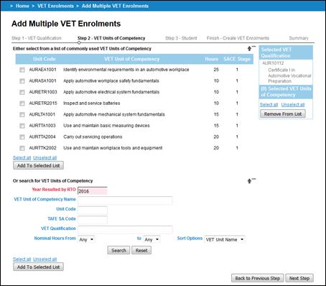Click Add Multiple VET Enrolments breadcrumb
Viewport: 326px width, 286px height.
(115, 6)
